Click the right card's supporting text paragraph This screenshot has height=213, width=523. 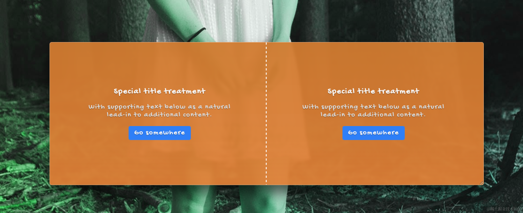(x=373, y=111)
